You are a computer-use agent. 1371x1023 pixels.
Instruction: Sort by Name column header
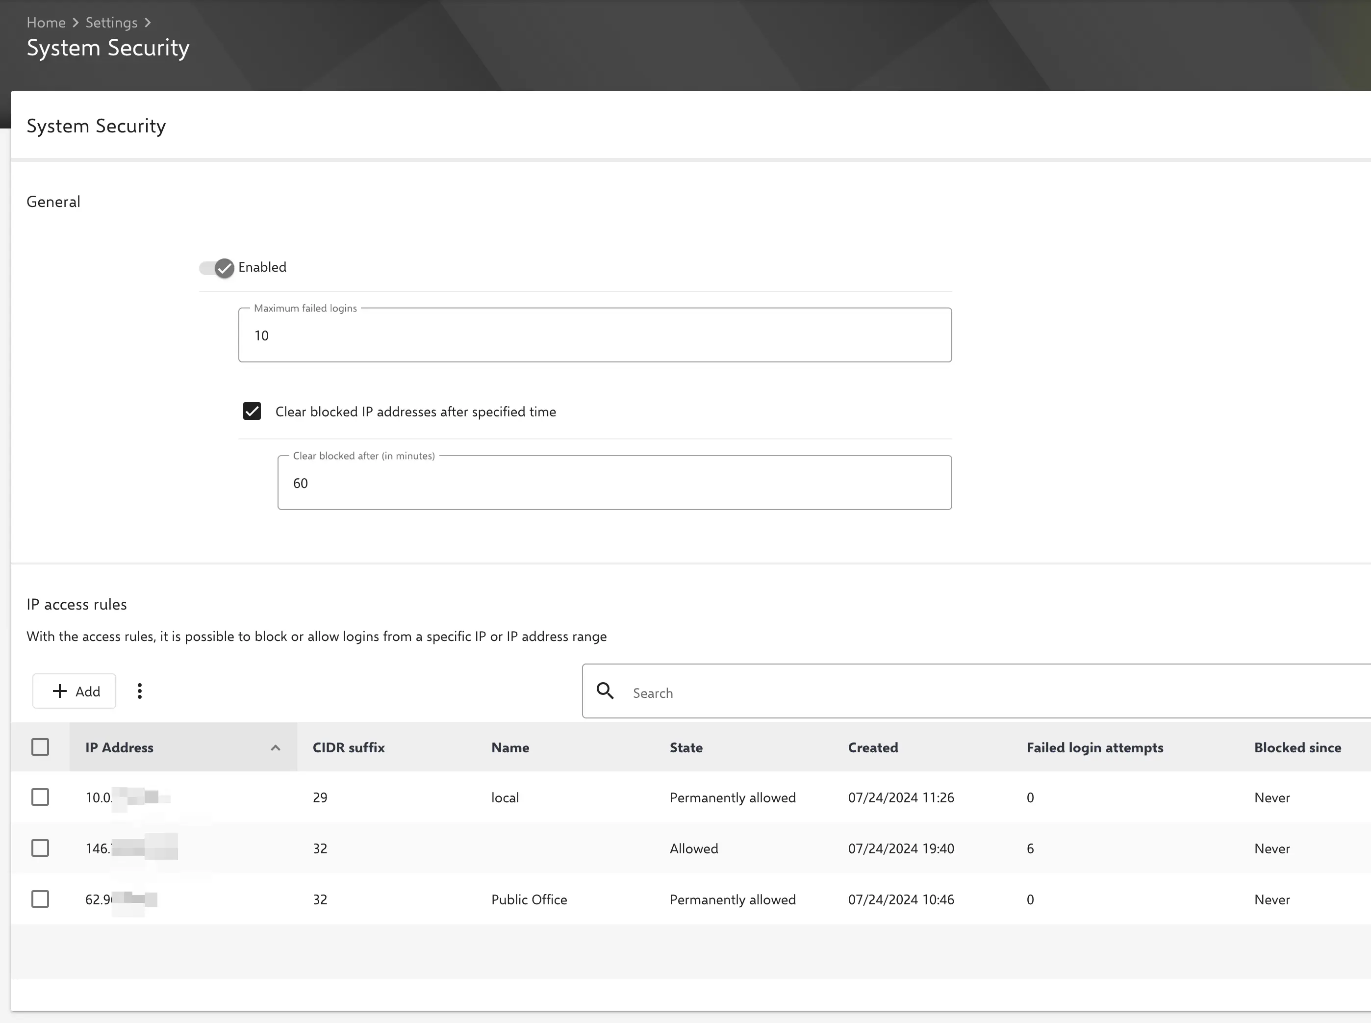click(x=510, y=747)
